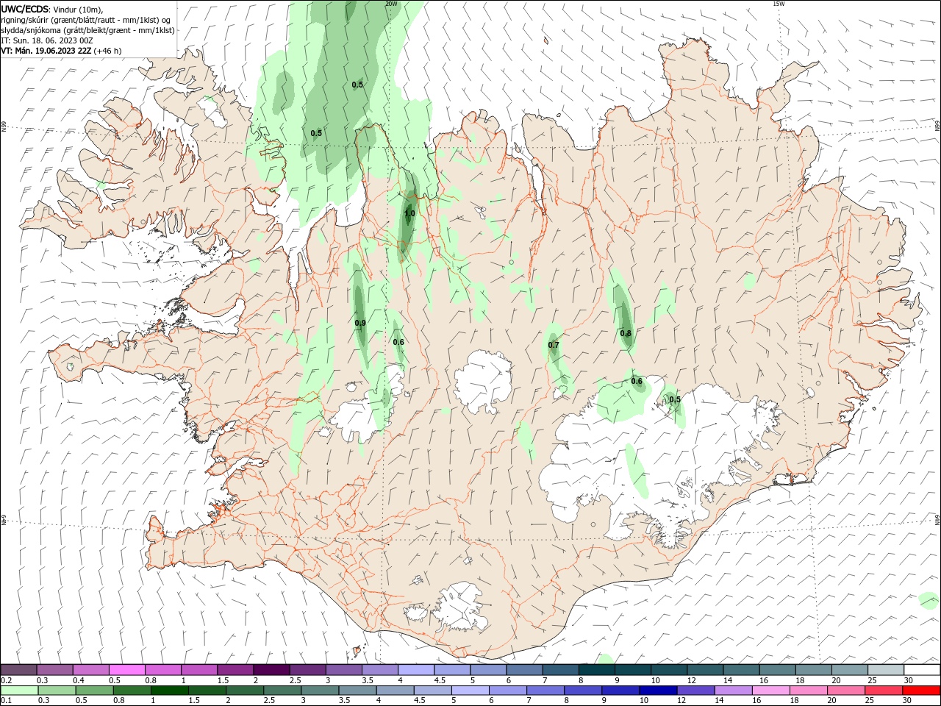Click the 64N latitude label on right edge

tap(937, 520)
